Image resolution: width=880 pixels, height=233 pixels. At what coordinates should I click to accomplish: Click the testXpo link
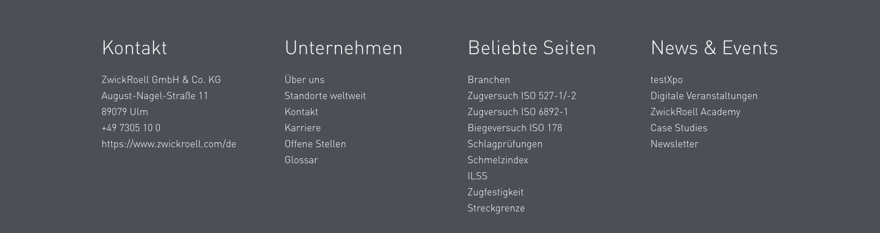[666, 80]
